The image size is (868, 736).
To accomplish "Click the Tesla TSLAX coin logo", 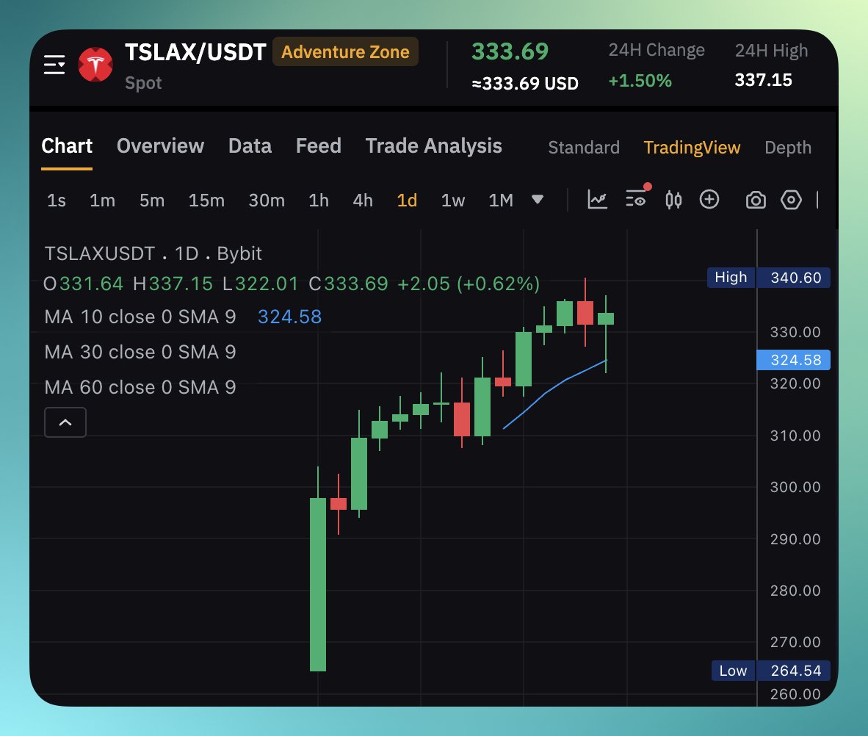I will 95,65.
